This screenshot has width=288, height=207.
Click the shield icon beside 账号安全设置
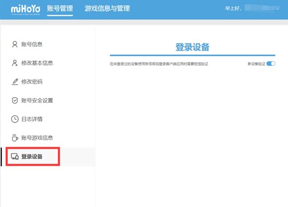click(15, 101)
